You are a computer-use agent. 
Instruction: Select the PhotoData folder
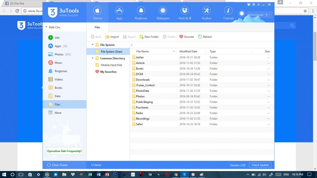[202, 91]
